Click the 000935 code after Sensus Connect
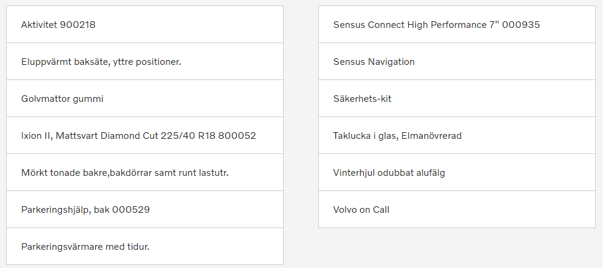This screenshot has width=603, height=268. pos(520,25)
